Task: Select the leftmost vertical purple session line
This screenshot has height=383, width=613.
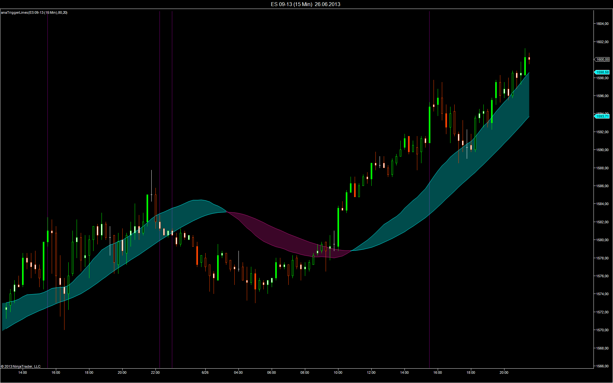Action: [x=48, y=128]
